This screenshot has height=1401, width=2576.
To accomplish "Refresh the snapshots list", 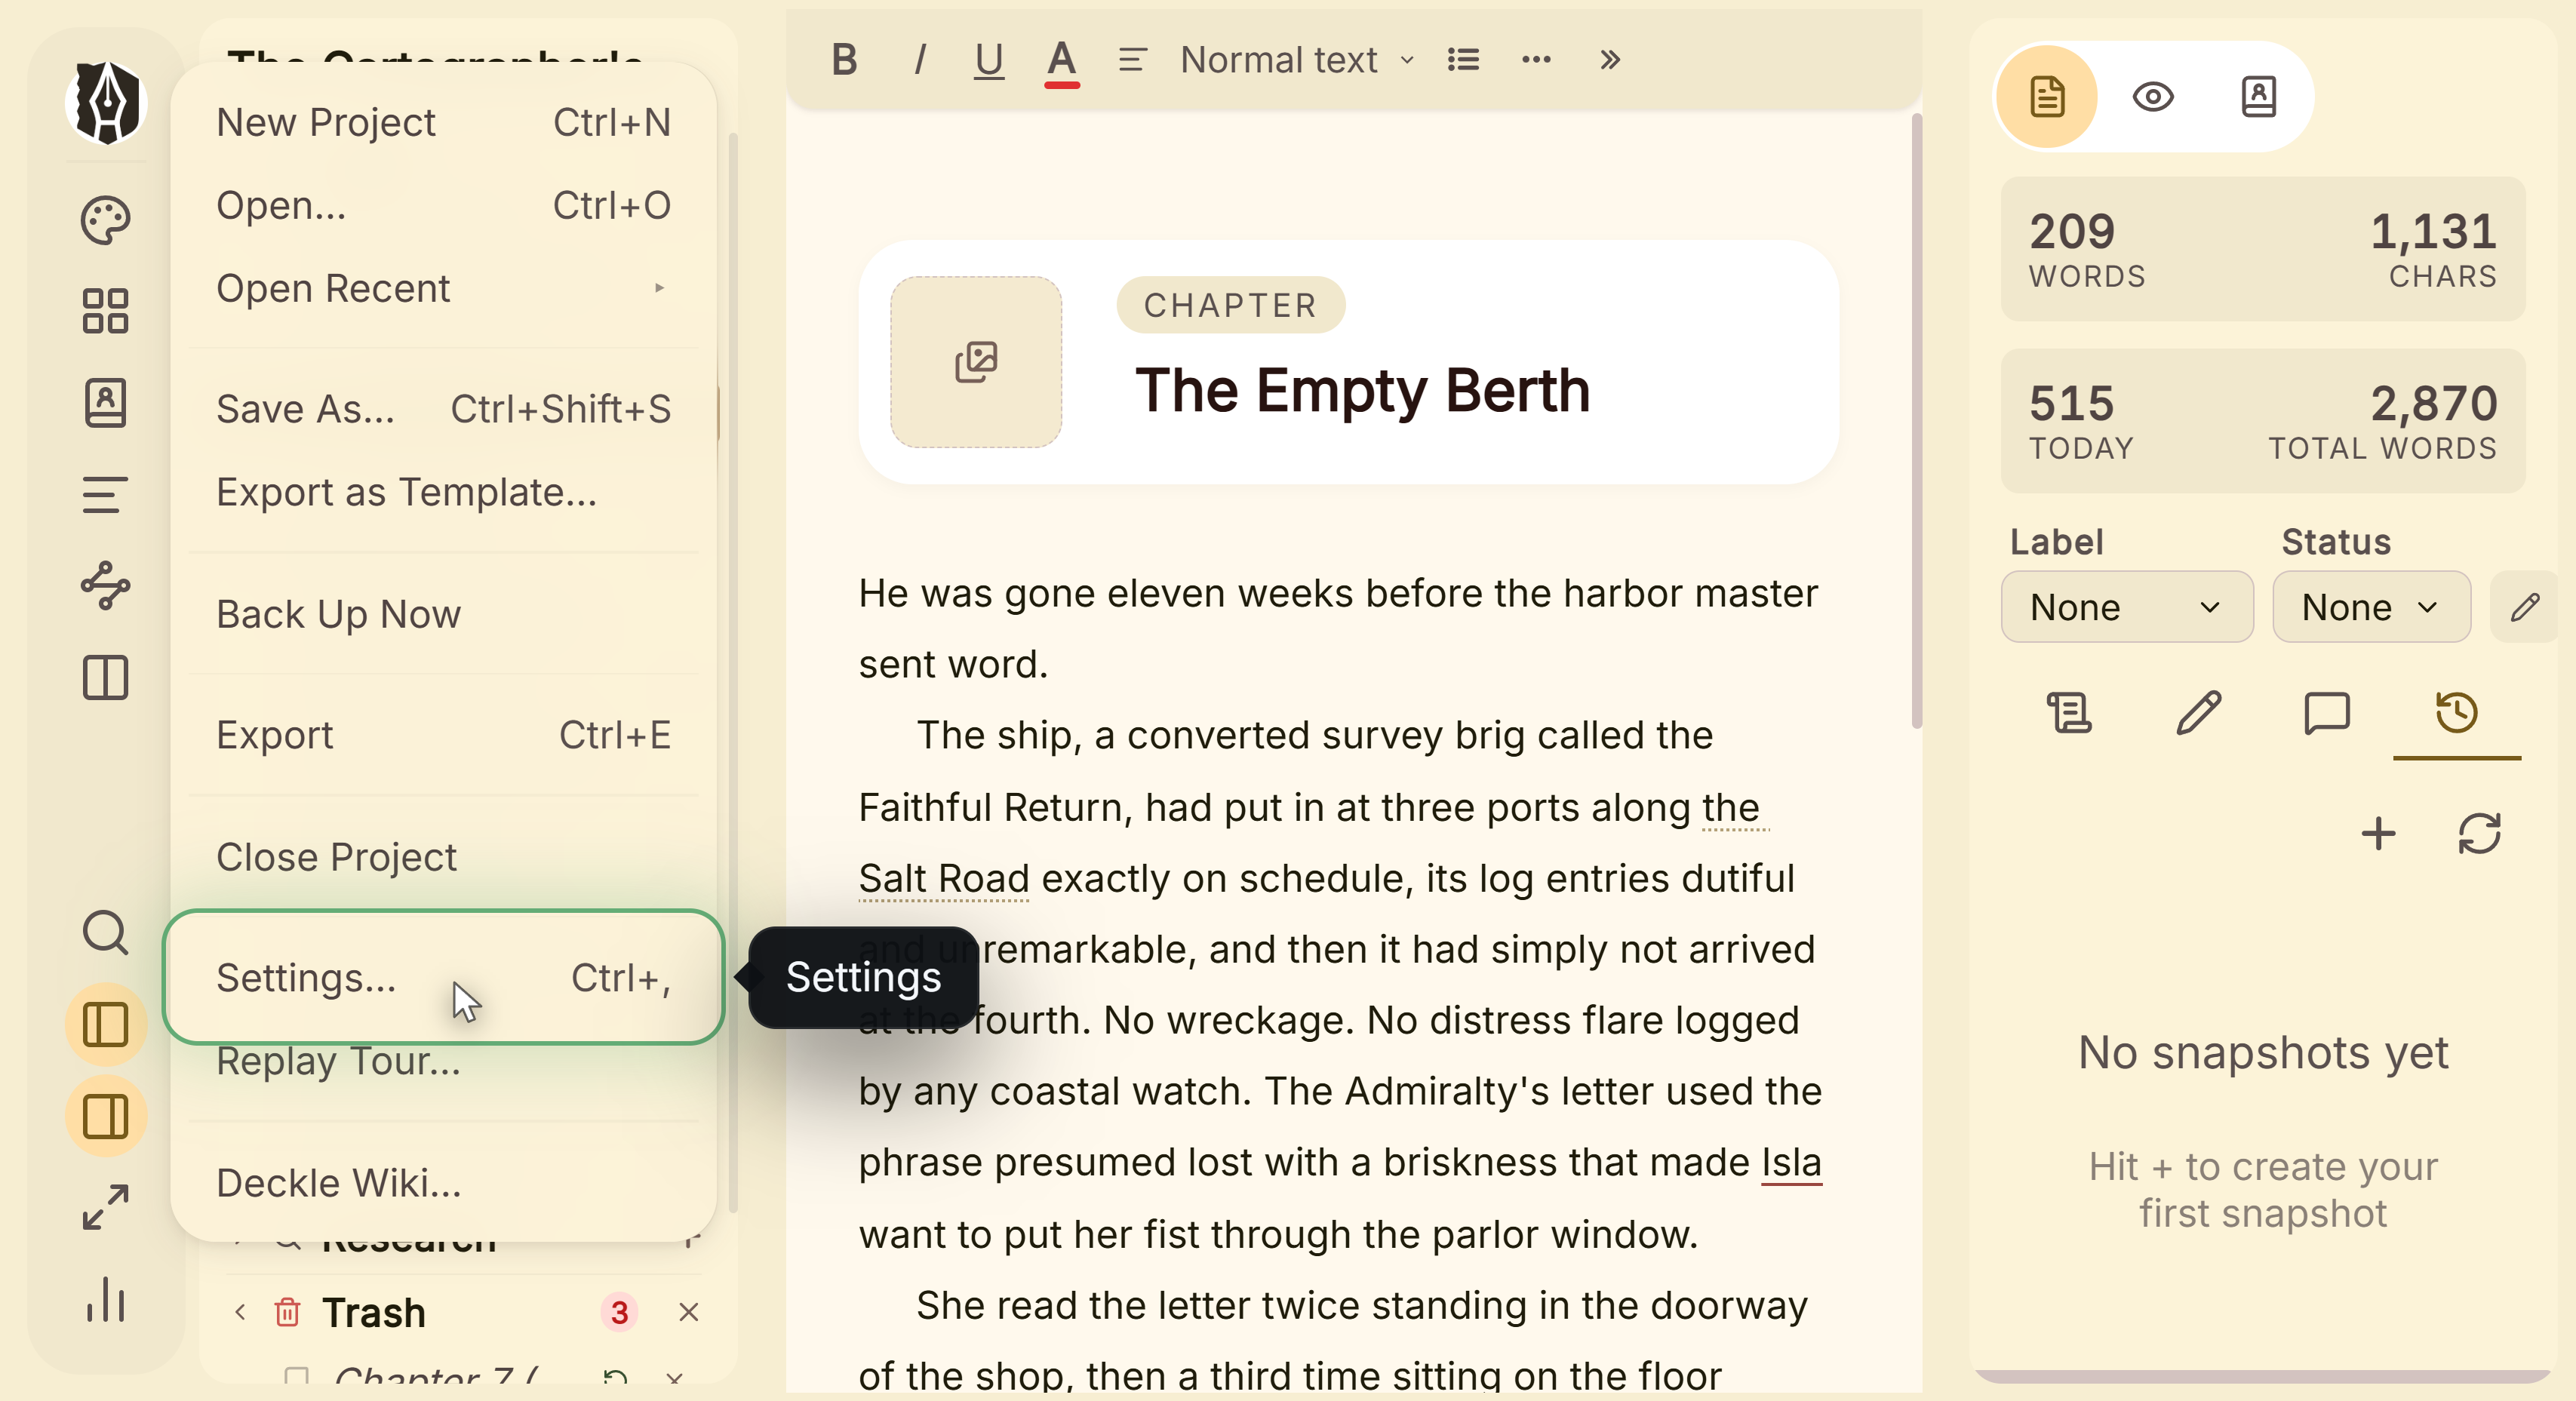I will (x=2479, y=833).
